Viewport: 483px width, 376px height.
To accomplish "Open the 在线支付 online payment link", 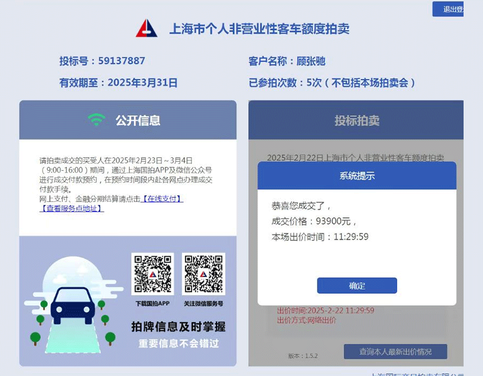I will pos(162,199).
